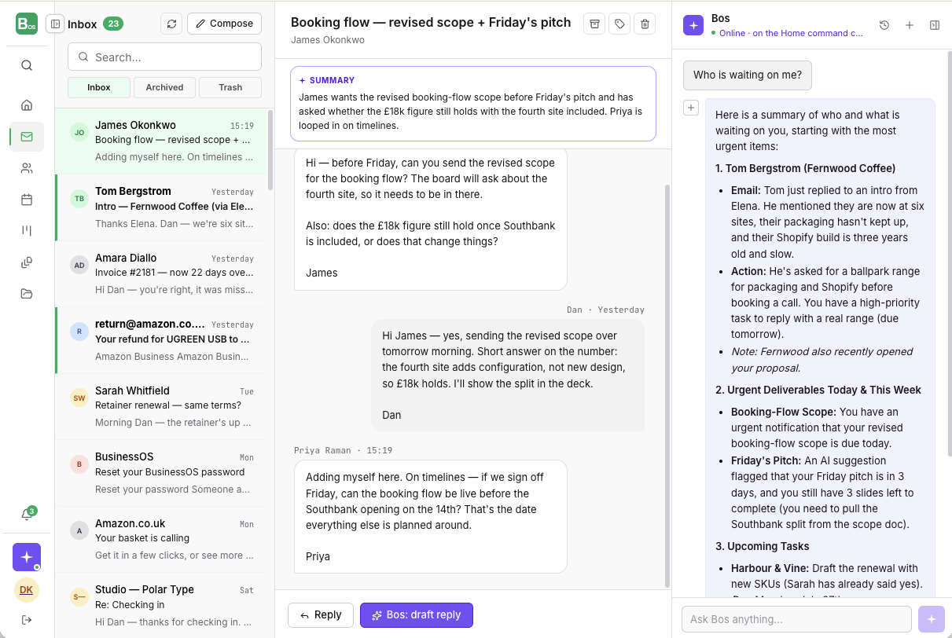Refresh the inbox
This screenshot has width=952, height=638.
click(171, 24)
